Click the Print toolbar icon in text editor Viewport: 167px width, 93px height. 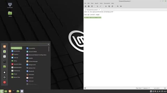[89, 6]
